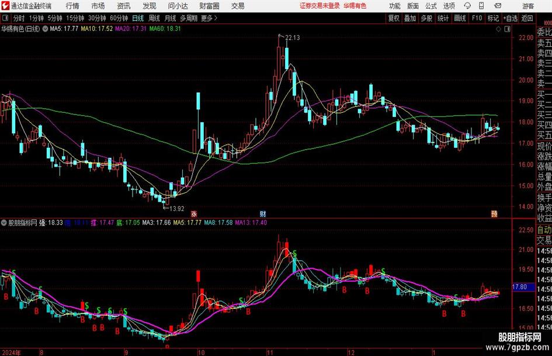Screen dimensions: 552x356
Task: Select the 日线 daily period tab
Action: 138,18
